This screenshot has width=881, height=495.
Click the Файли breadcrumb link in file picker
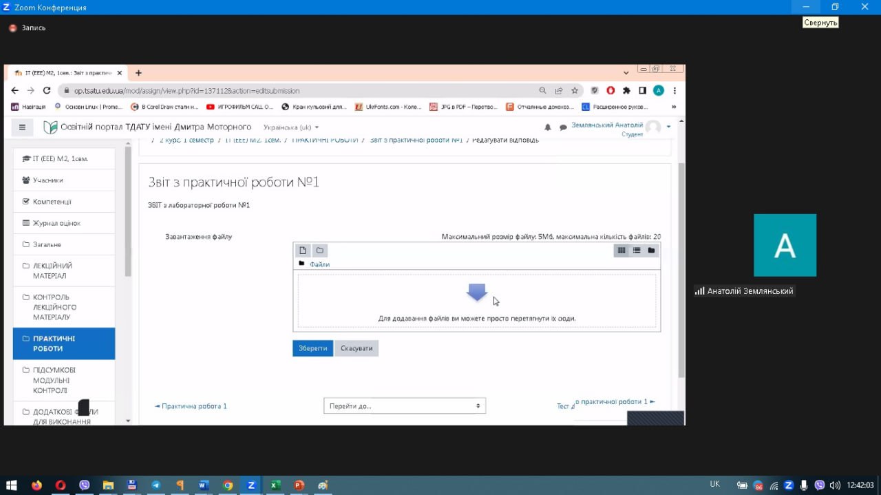click(319, 264)
